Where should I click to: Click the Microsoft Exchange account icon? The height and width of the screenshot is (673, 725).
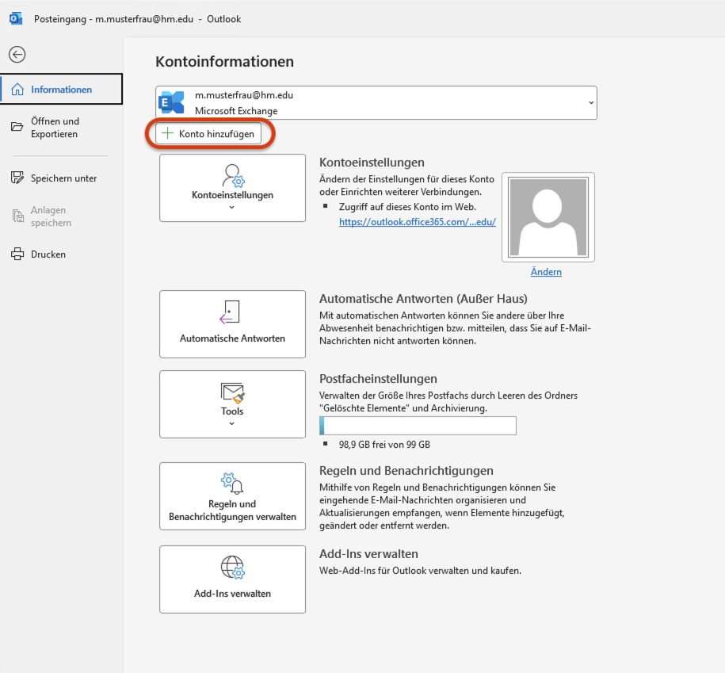click(x=171, y=103)
